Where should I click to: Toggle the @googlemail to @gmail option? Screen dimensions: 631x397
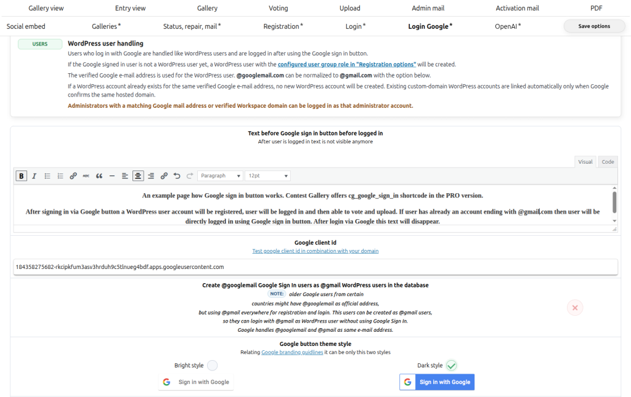pos(575,308)
